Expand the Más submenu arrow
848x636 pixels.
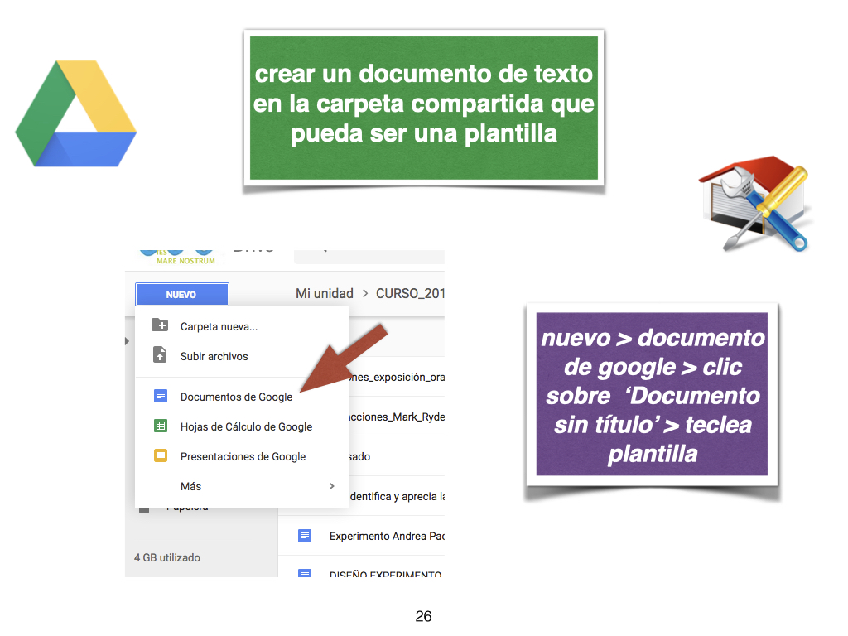(x=332, y=486)
